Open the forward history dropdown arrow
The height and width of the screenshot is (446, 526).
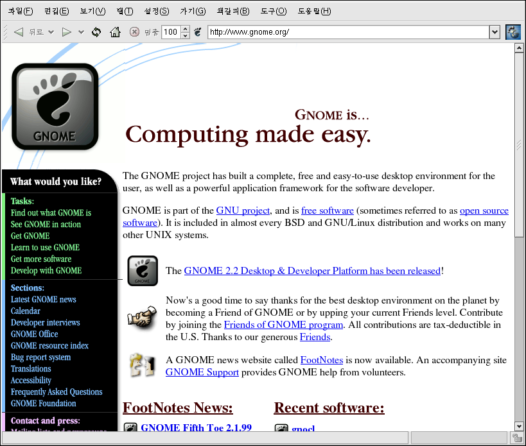(x=81, y=32)
